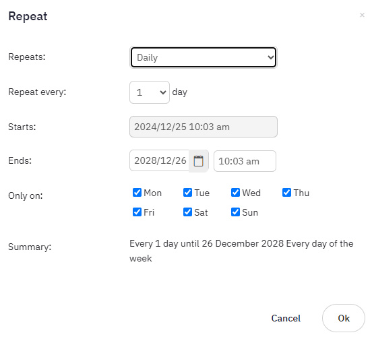Viewport: 372px width, 341px height.
Task: Open the Repeats Daily dropdown
Action: click(x=204, y=57)
